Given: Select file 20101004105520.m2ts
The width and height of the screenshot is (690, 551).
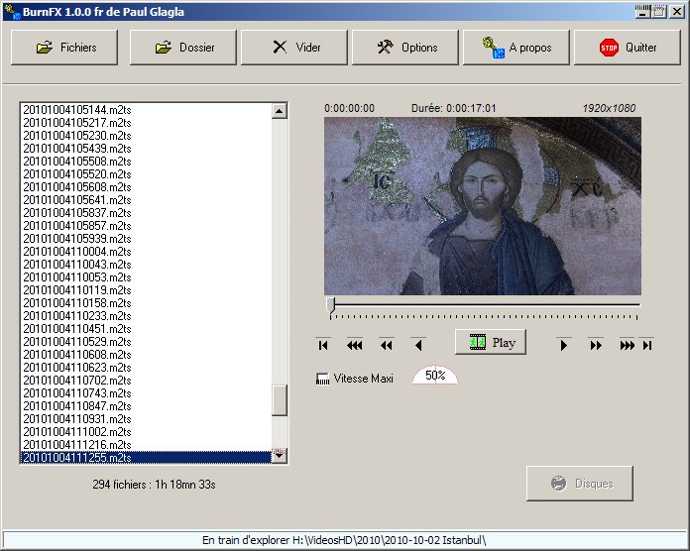Looking at the screenshot, I should pyautogui.click(x=146, y=174).
